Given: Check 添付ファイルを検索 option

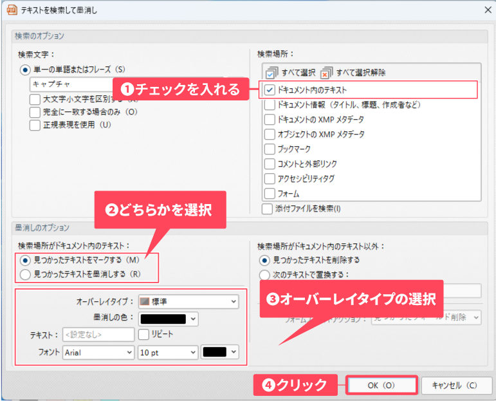Looking at the screenshot, I should [x=268, y=209].
